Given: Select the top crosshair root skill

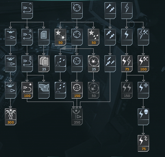Looking at the screenshot, I should [77, 11].
